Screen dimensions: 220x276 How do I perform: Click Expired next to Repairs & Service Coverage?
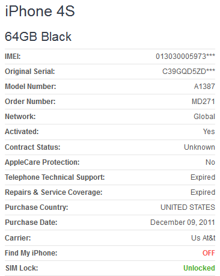[203, 192]
